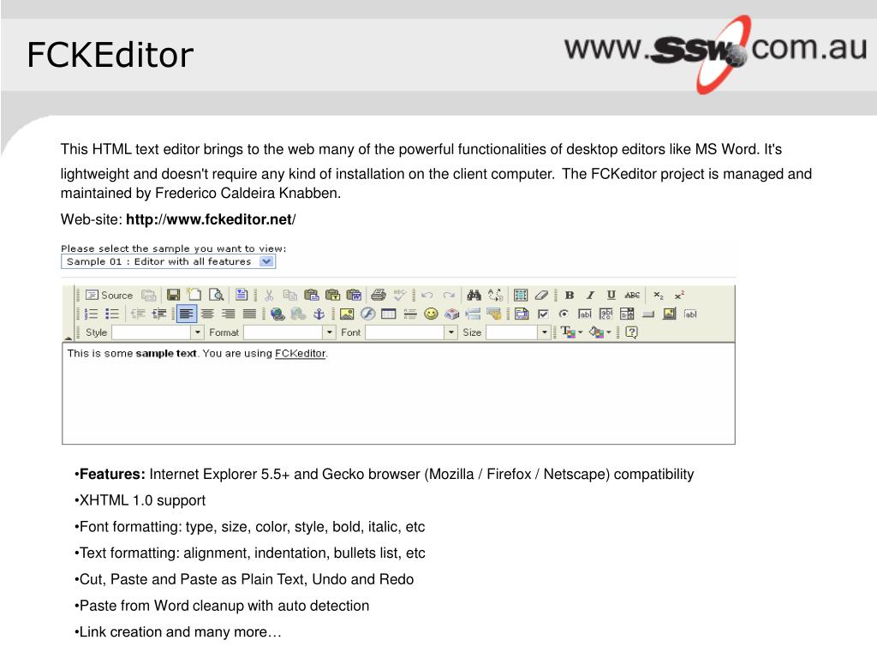Click the Replace icon
Viewport: 877px width, 658px height.
[x=495, y=295]
